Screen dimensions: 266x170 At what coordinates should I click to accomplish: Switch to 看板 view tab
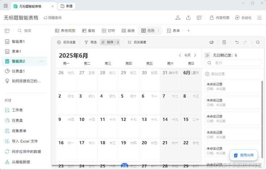click(89, 31)
